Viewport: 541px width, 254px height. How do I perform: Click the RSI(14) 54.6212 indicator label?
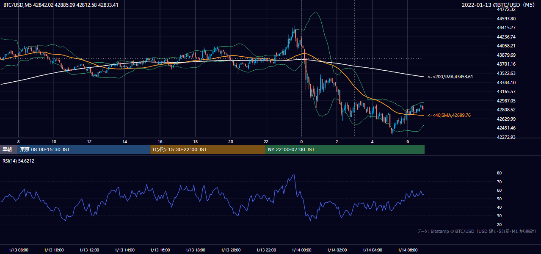18,161
